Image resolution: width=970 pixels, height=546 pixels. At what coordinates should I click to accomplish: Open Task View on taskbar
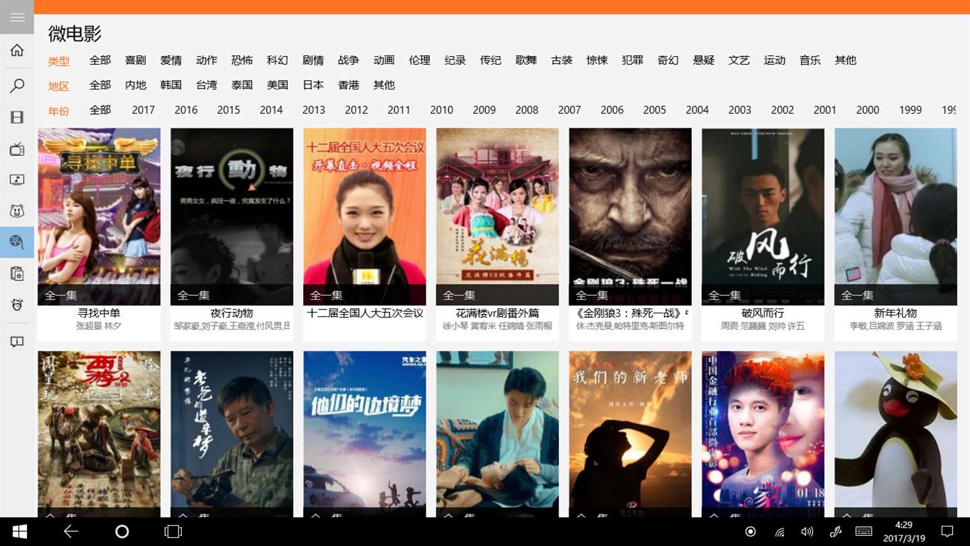click(x=173, y=532)
